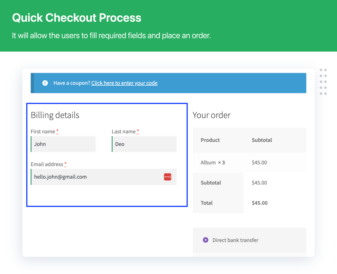Image resolution: width=337 pixels, height=274 pixels.
Task: Click the 'Total' row label
Action: click(x=207, y=203)
